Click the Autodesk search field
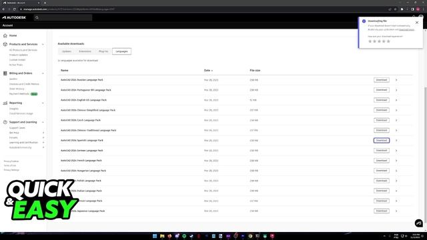The height and width of the screenshot is (240, 427). (63, 18)
